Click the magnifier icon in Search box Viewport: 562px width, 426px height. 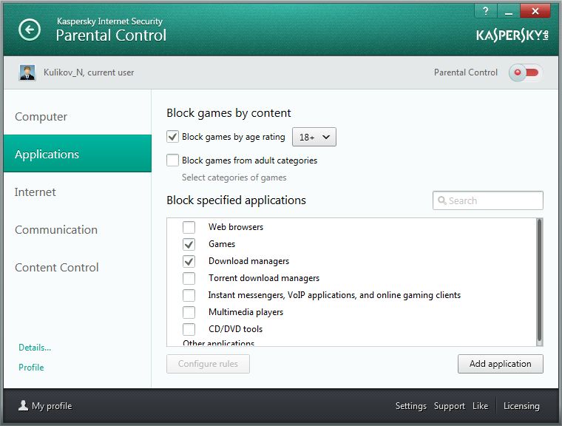click(442, 200)
